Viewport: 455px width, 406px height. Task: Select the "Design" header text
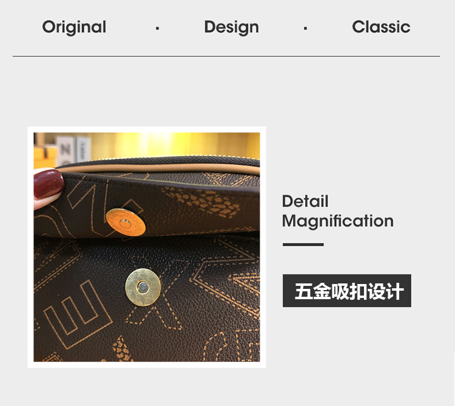231,27
